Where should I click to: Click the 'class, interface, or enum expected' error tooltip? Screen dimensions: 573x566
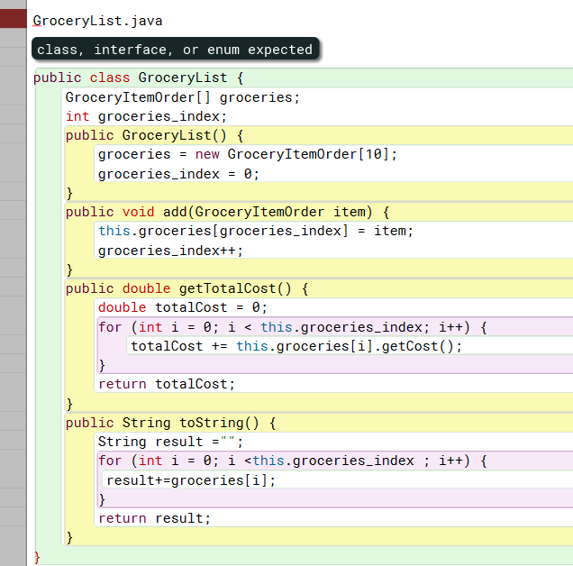[x=176, y=49]
